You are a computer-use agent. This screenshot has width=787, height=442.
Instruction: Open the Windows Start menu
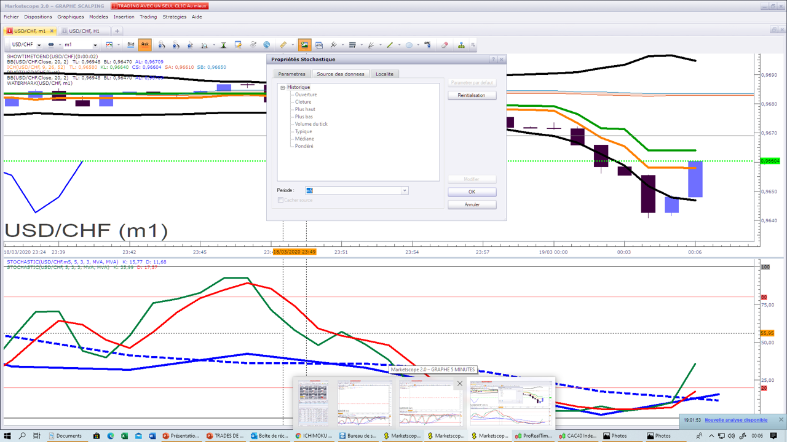pos(7,436)
